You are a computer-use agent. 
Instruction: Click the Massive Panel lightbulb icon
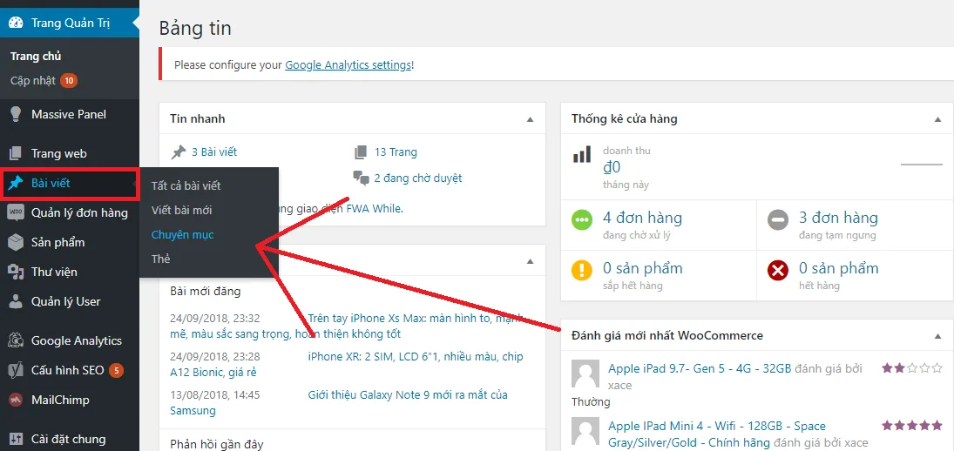(x=16, y=114)
